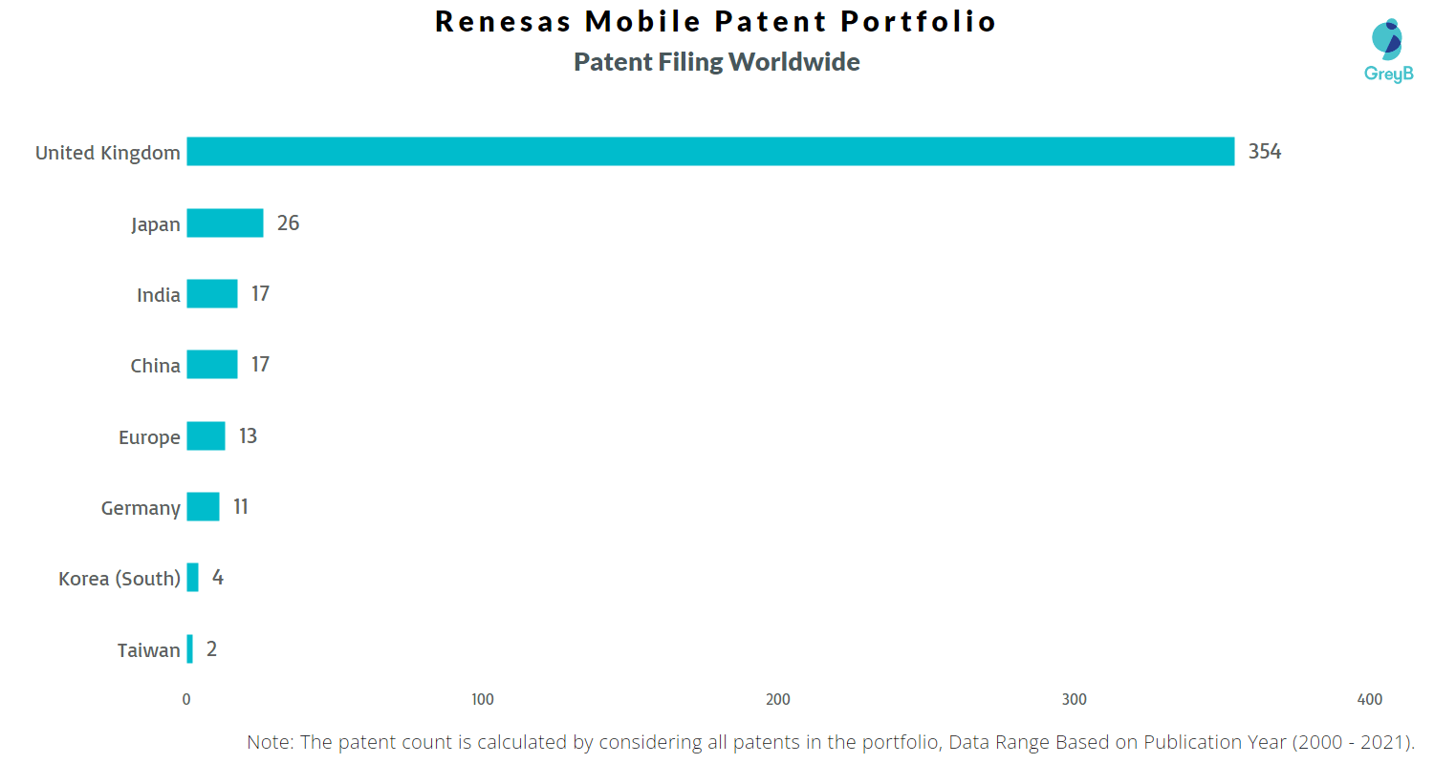The image size is (1434, 764).
Task: Click the Patent Filing Worldwide subtitle
Action: point(717,62)
